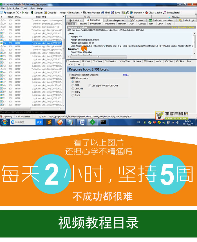This screenshot has width=197, height=242.
Task: Open response ImageView tab
Action: tap(124, 61)
